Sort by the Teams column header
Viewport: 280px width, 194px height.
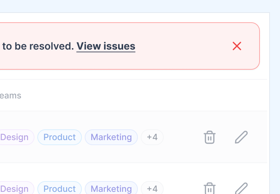tap(10, 96)
